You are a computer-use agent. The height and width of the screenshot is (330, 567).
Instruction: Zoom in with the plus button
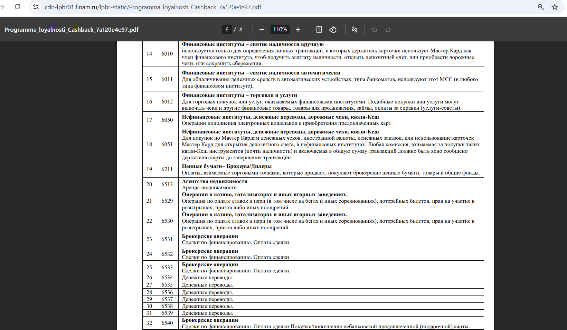coord(298,30)
